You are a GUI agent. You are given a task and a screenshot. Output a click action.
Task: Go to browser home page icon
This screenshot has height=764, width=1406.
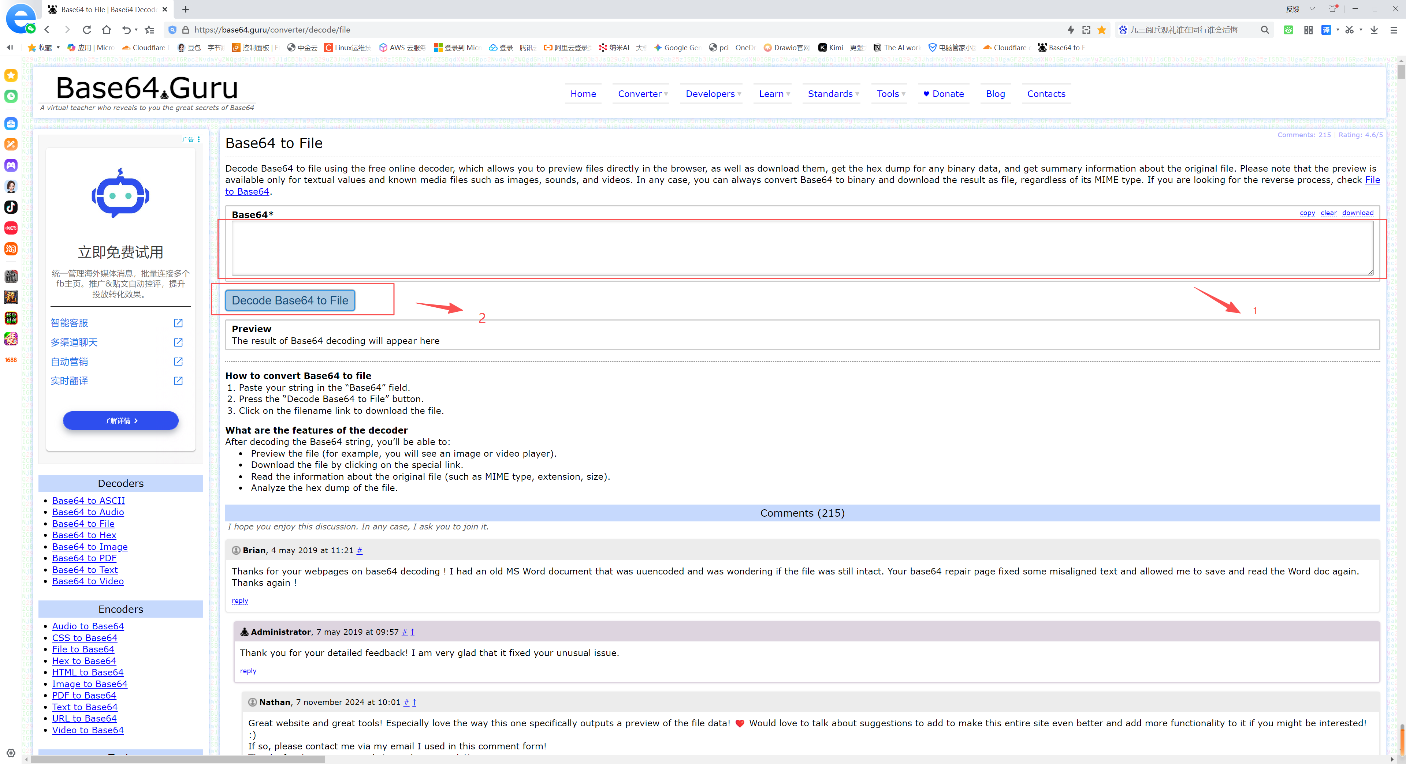point(107,30)
